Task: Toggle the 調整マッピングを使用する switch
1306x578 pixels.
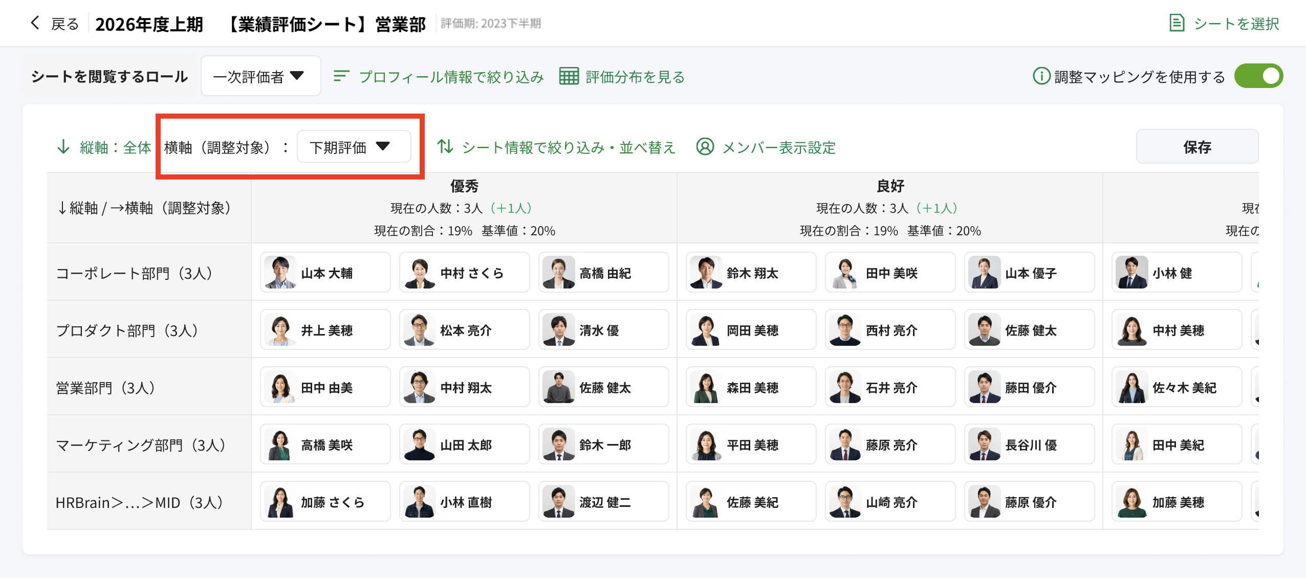Action: (1258, 77)
